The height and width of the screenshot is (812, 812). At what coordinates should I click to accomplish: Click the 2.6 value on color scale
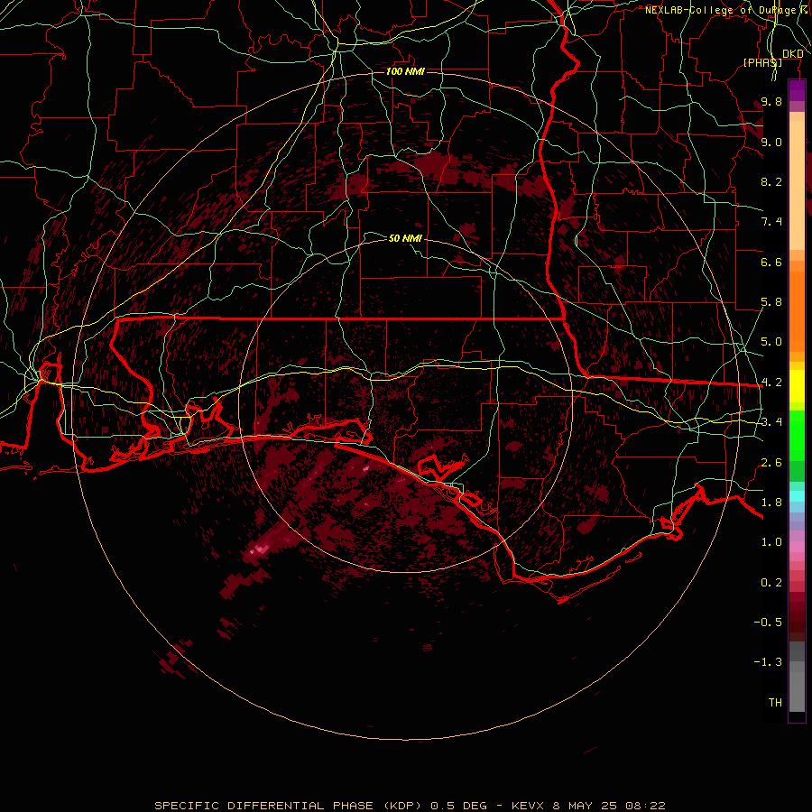771,463
